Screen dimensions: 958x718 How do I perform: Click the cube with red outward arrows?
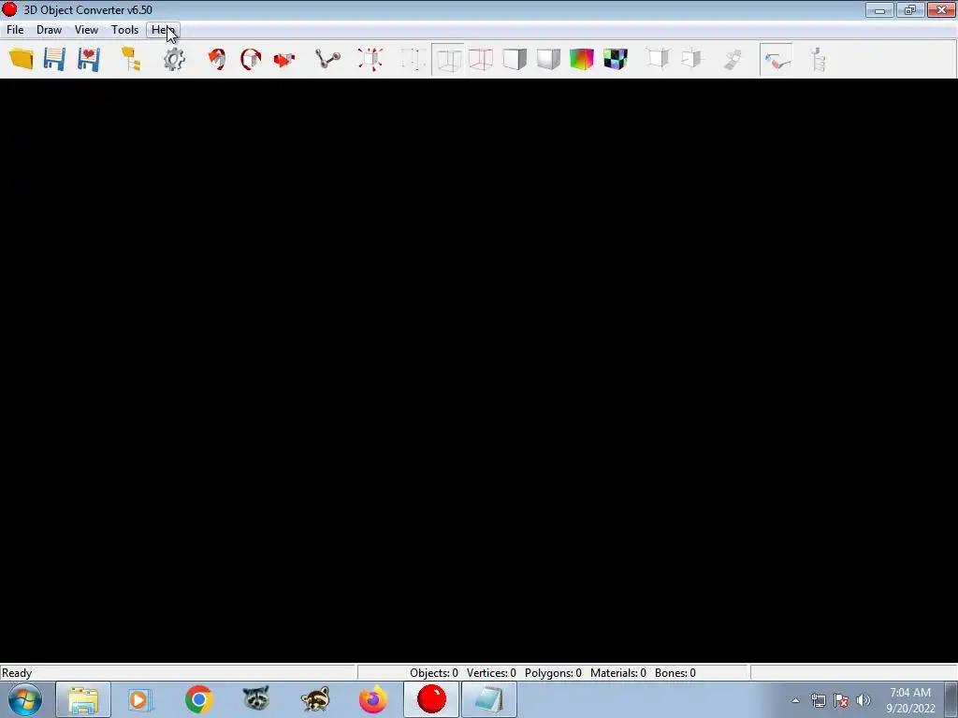pos(370,59)
